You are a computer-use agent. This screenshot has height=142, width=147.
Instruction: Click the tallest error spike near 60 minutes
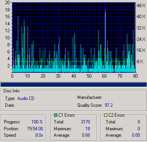click(x=105, y=41)
